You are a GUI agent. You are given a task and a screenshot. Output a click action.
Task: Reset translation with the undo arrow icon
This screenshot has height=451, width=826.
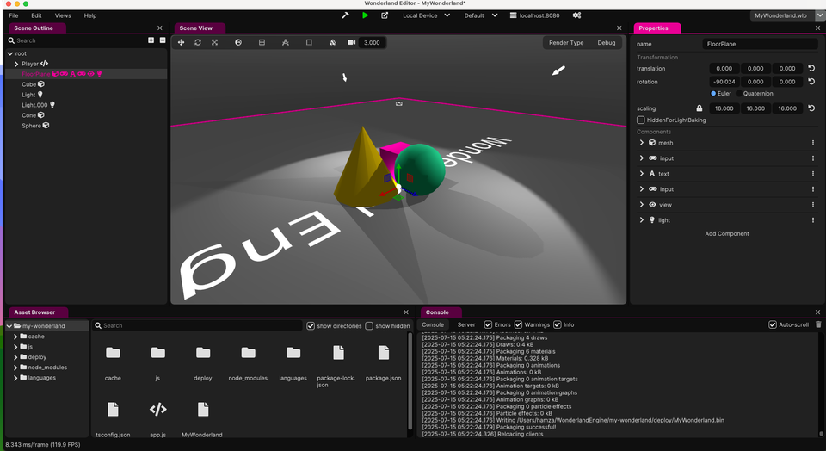coord(811,68)
